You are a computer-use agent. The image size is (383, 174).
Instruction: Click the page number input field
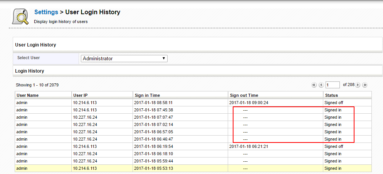(x=333, y=85)
